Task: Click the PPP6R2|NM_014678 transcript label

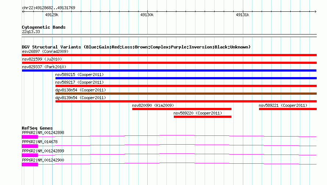Action: tap(40, 142)
